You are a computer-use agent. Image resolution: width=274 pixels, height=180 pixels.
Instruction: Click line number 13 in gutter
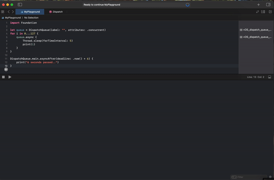point(6,66)
